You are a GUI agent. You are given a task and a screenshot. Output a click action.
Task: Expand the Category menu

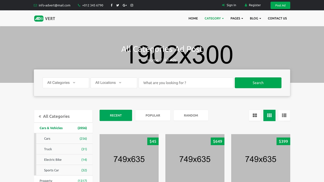pos(214,18)
